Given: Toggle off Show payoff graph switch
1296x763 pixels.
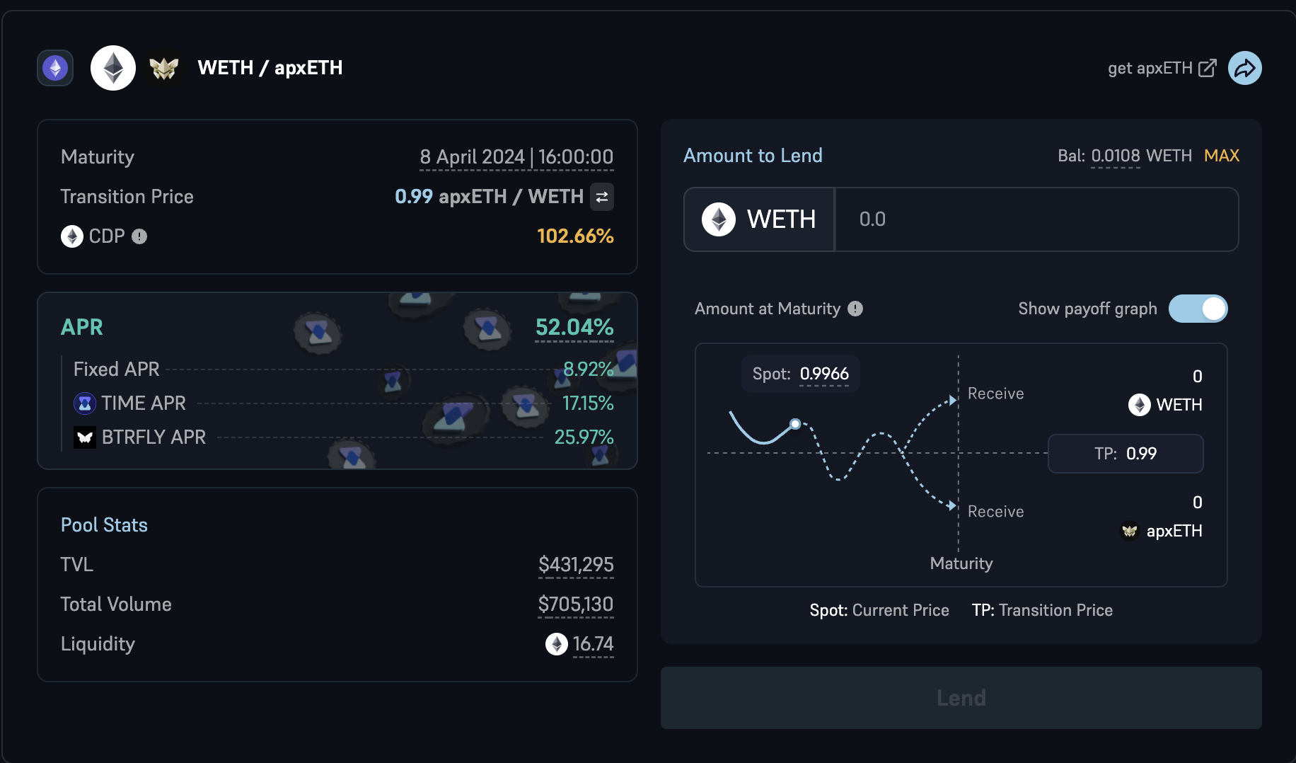Looking at the screenshot, I should (1198, 309).
